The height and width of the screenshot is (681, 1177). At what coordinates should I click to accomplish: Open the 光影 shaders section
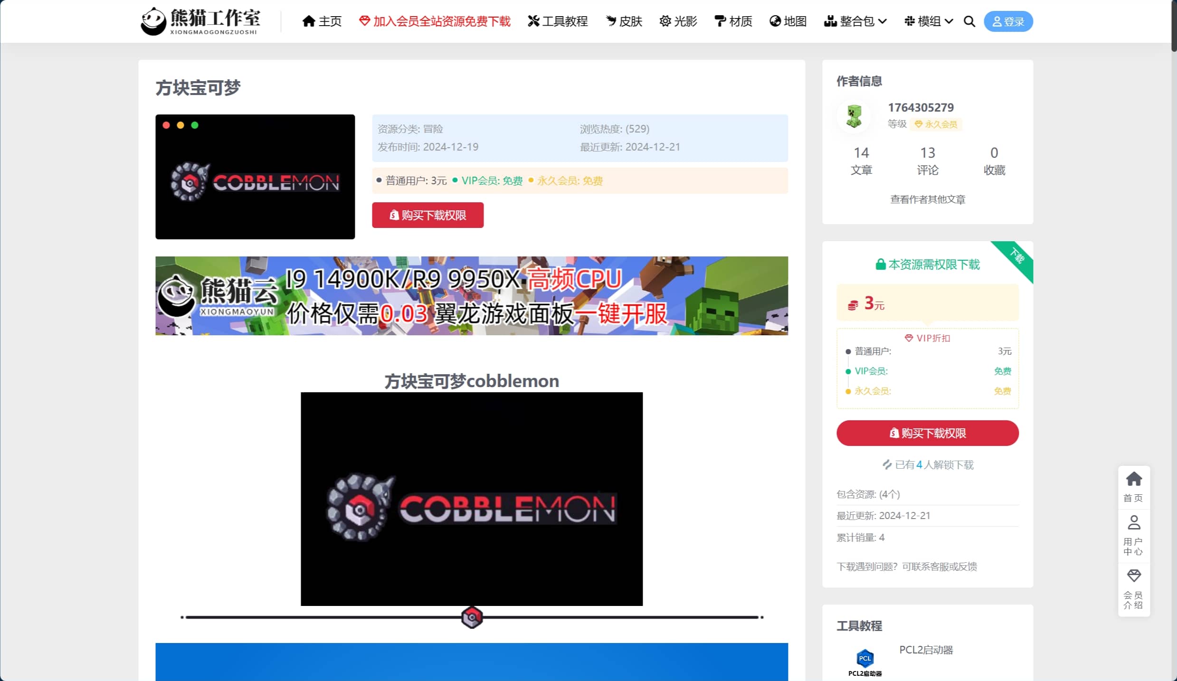click(x=678, y=21)
